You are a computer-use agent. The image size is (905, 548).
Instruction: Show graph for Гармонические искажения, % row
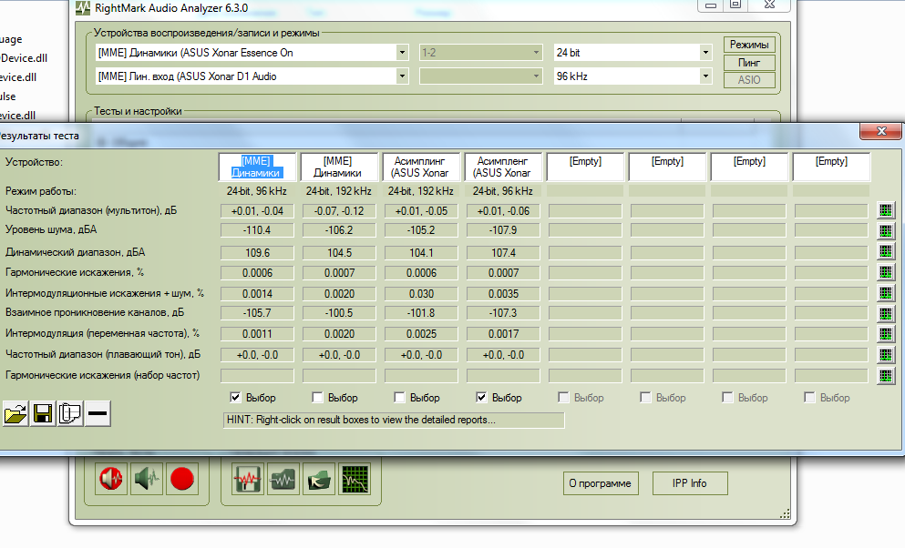[885, 272]
